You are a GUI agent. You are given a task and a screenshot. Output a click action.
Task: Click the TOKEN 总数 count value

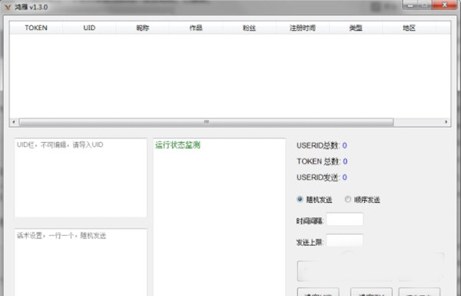345,161
